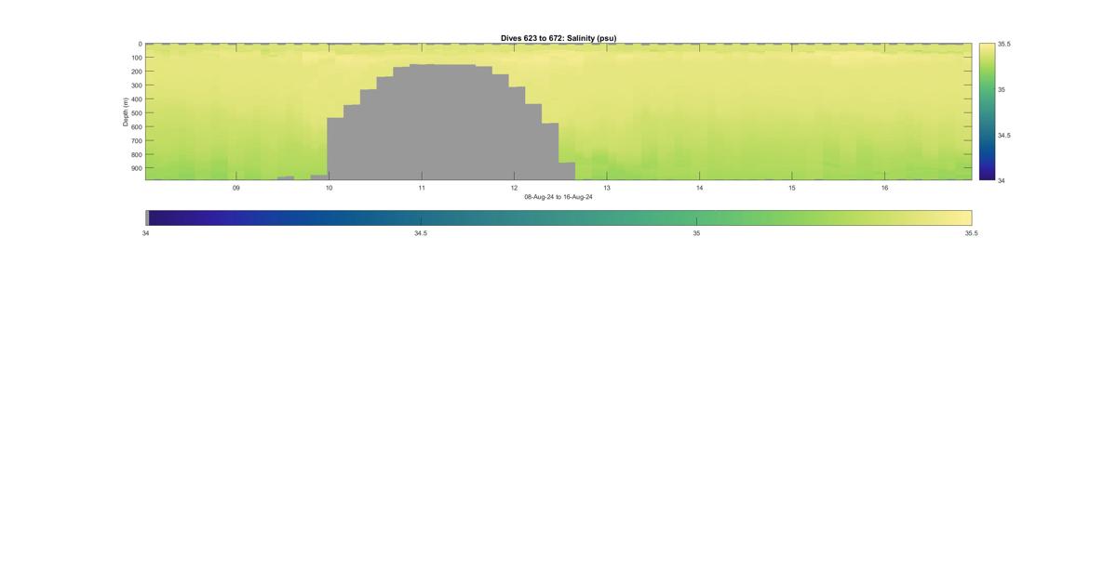This screenshot has height=578, width=1117.
Task: Click "34.5" under the horizontal colorbar
Action: click(x=421, y=233)
